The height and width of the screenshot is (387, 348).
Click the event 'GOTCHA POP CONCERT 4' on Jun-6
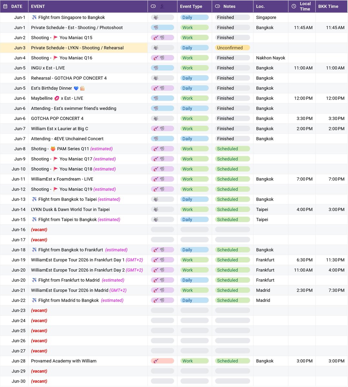point(57,119)
